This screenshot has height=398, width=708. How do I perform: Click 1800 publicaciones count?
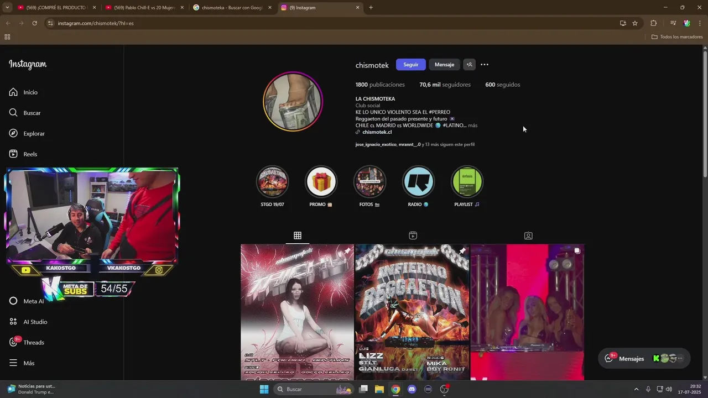tap(380, 85)
